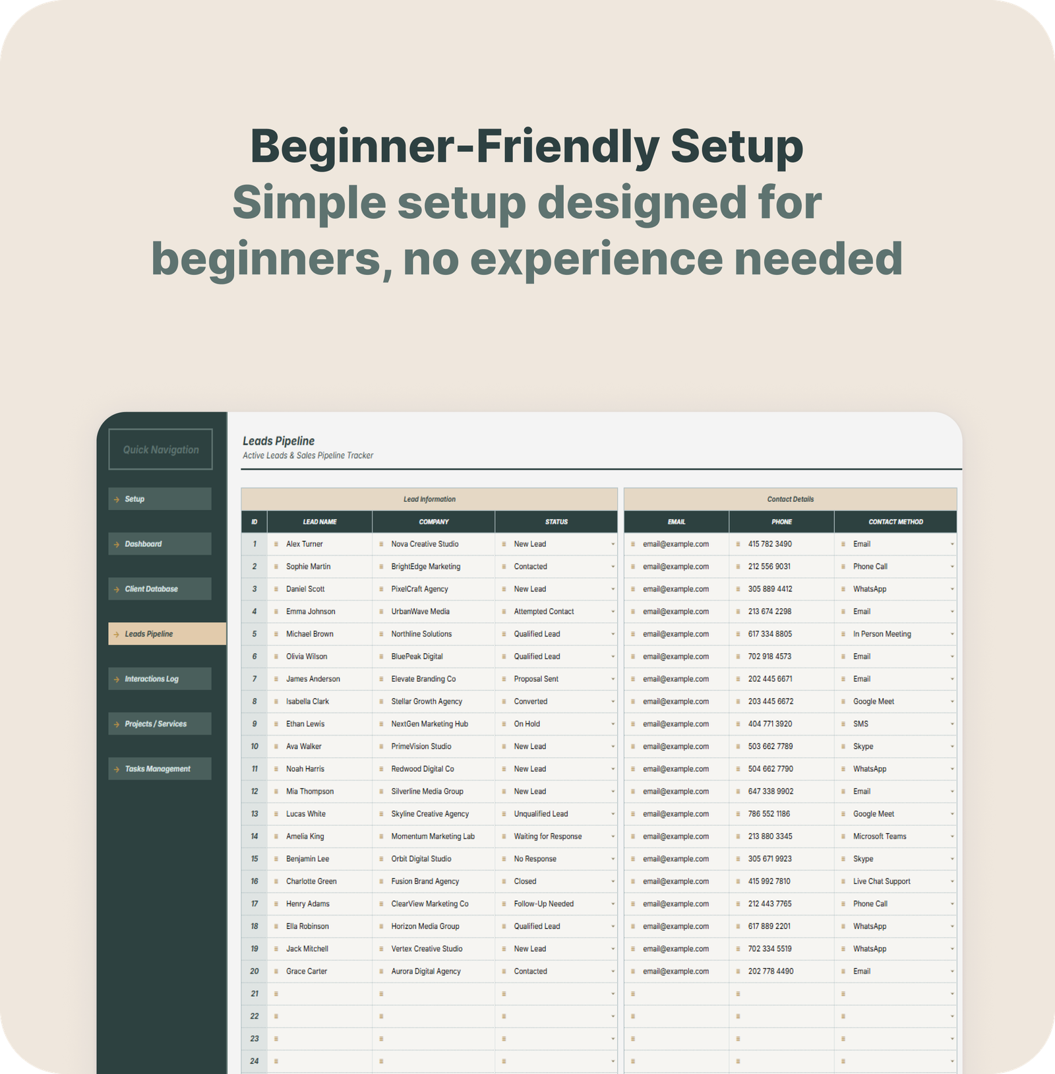
Task: Click the empty lead name cell in row 21
Action: pos(320,994)
